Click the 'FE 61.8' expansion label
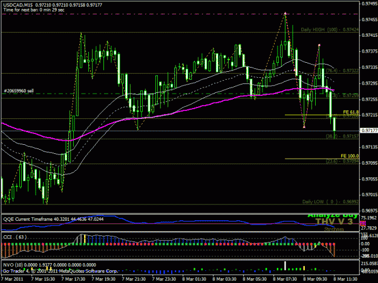This screenshot has height=283, width=378. (351, 112)
